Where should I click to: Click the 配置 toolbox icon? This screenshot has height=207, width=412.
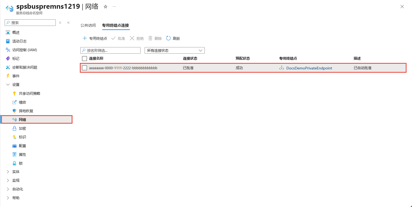pos(14,146)
